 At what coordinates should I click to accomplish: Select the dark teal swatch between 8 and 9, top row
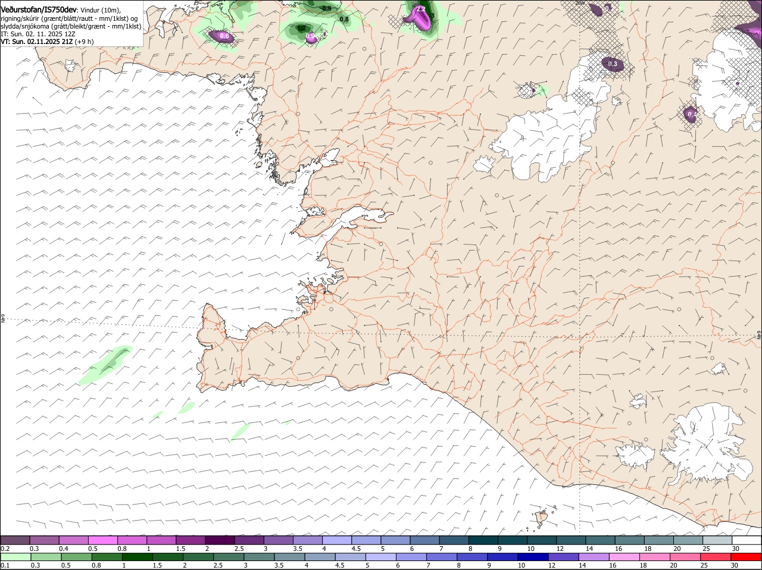pyautogui.click(x=483, y=540)
